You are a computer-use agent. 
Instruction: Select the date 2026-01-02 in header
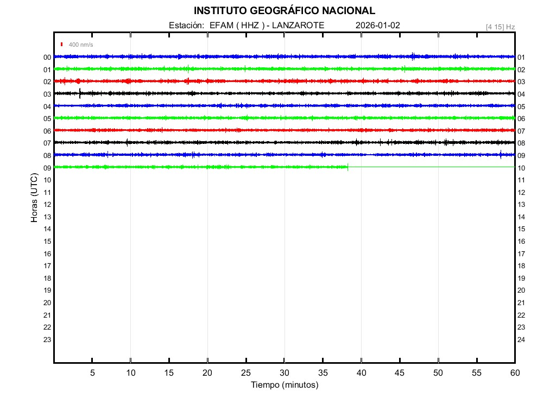tap(378, 26)
